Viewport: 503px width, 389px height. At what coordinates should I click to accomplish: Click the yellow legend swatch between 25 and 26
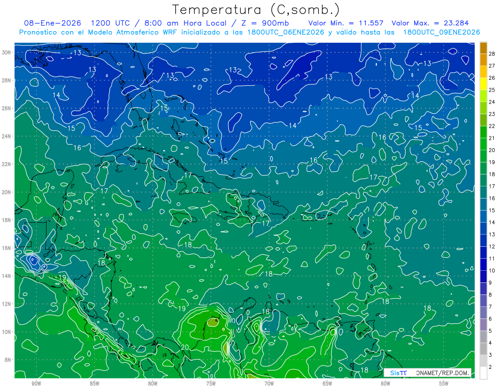pyautogui.click(x=483, y=84)
